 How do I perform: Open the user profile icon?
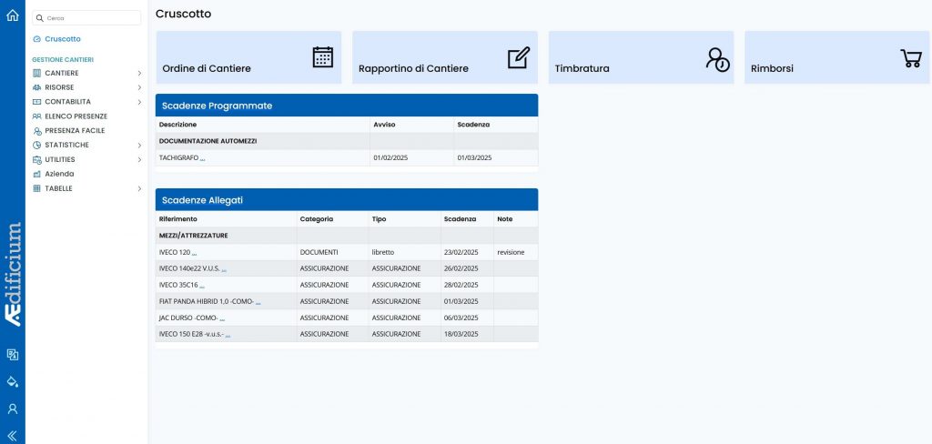(x=12, y=409)
